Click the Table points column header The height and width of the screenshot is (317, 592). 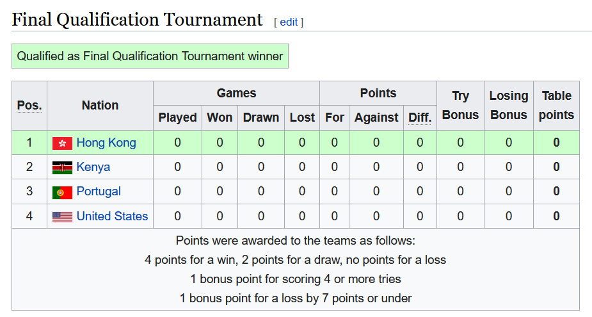(557, 106)
